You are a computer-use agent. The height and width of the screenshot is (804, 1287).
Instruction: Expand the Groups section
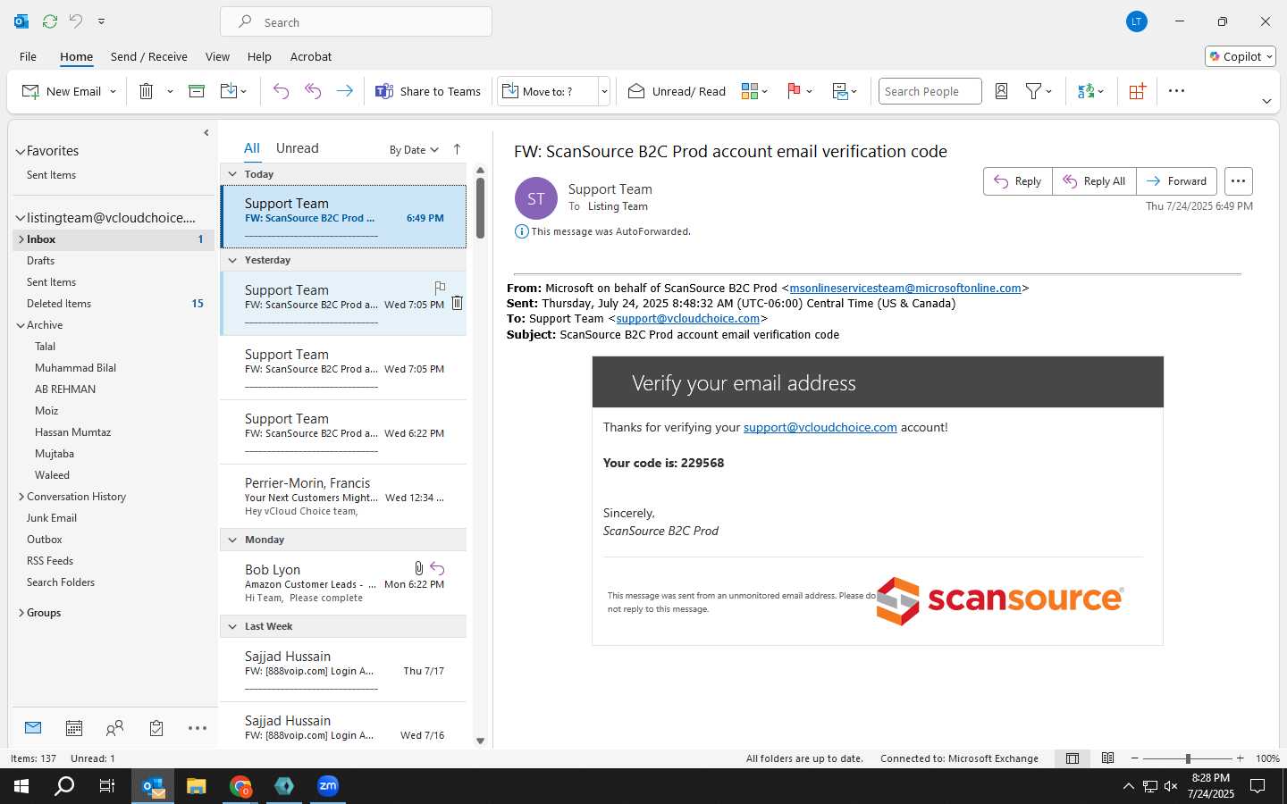(21, 613)
